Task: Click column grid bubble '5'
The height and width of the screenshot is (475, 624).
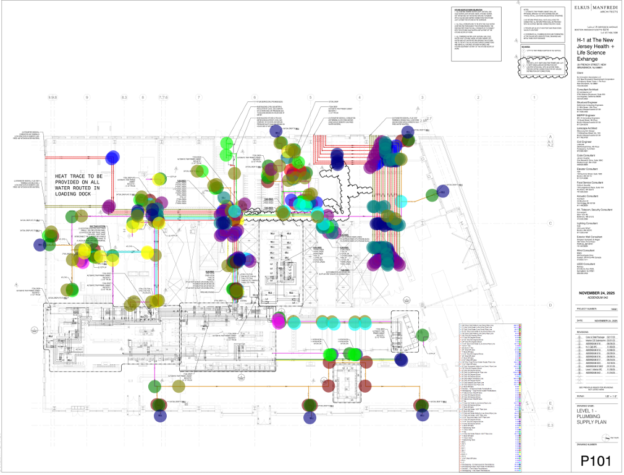Action: (311, 97)
